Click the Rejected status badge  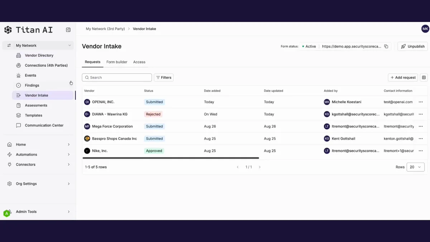(x=153, y=114)
